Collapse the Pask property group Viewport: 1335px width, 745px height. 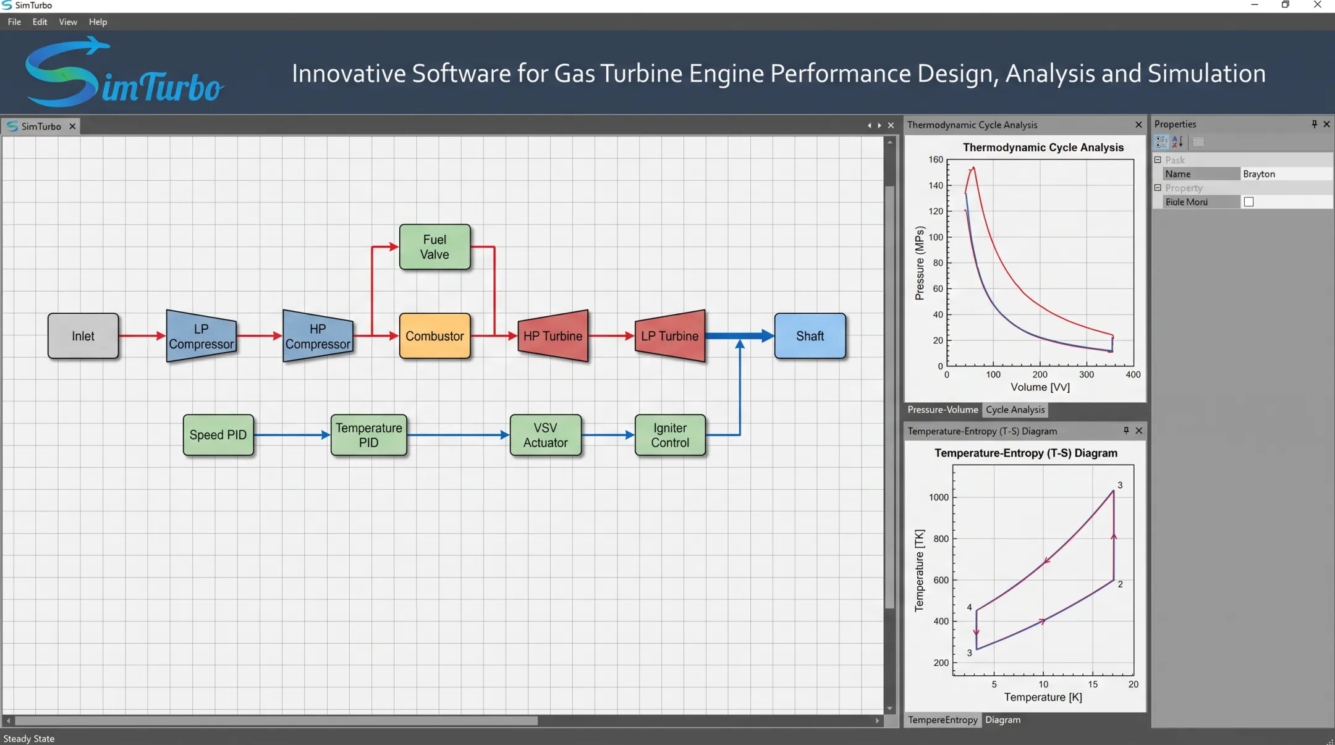[x=1158, y=160]
